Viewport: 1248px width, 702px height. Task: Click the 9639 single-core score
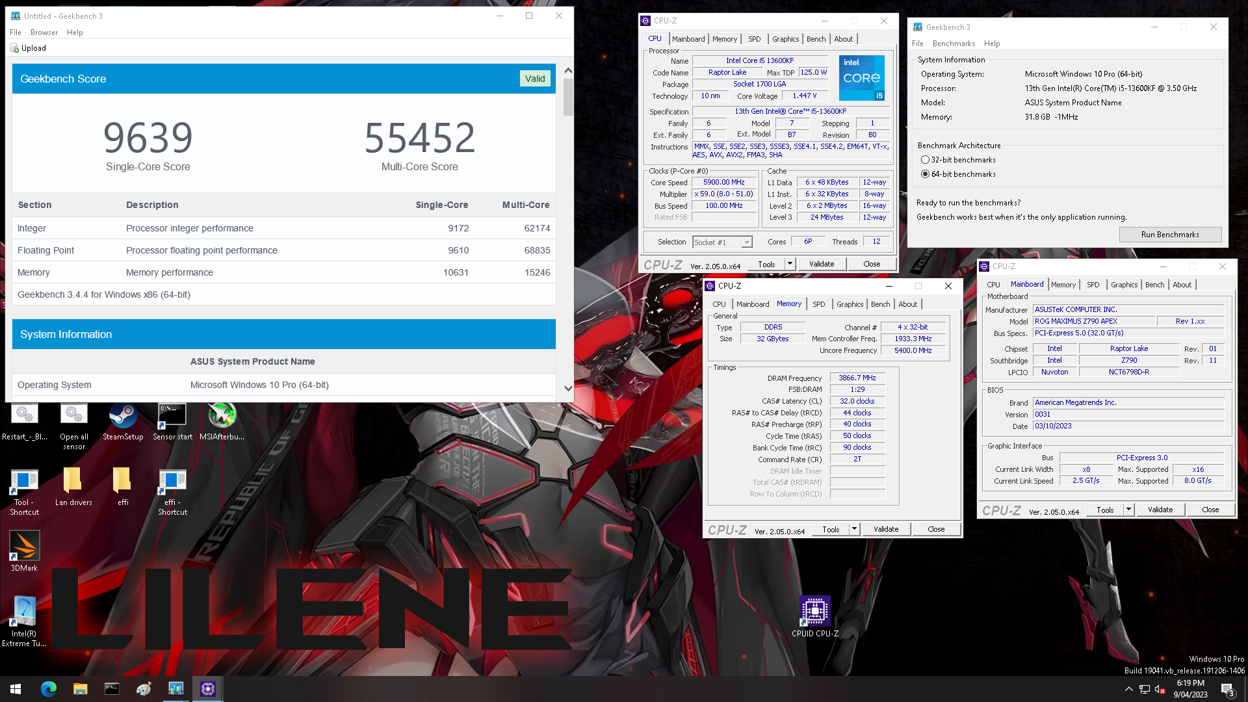point(148,138)
